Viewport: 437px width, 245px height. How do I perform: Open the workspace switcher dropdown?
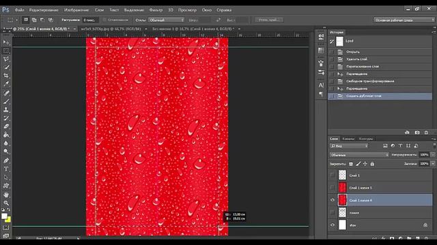[404, 20]
